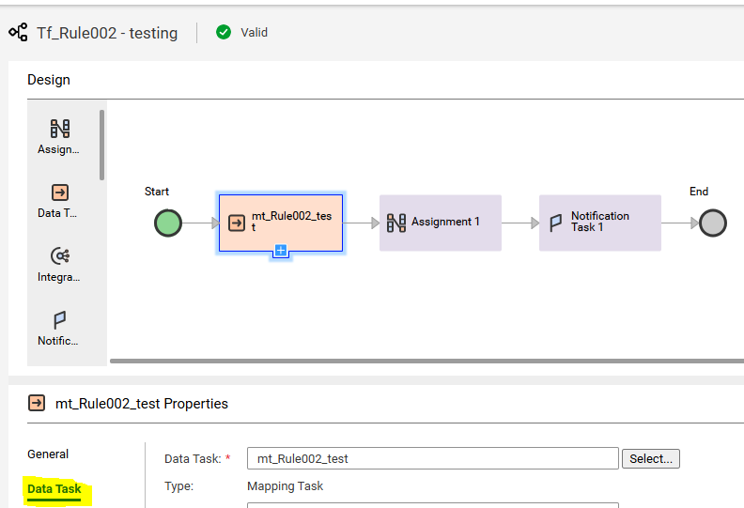Click the green Start node circle
Screen dimensions: 744x508
point(168,223)
